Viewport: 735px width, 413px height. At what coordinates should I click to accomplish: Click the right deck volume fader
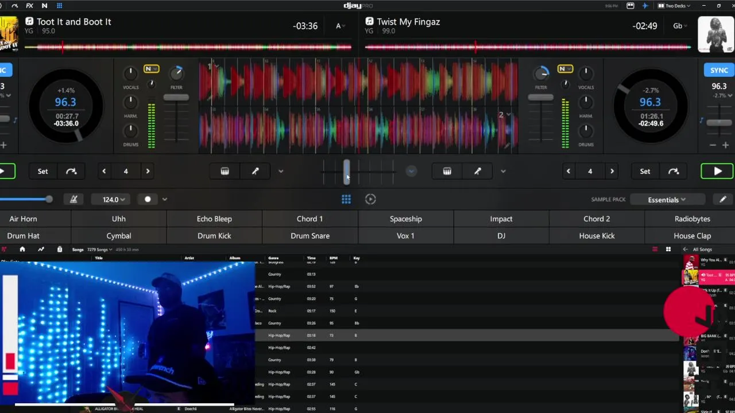(541, 98)
